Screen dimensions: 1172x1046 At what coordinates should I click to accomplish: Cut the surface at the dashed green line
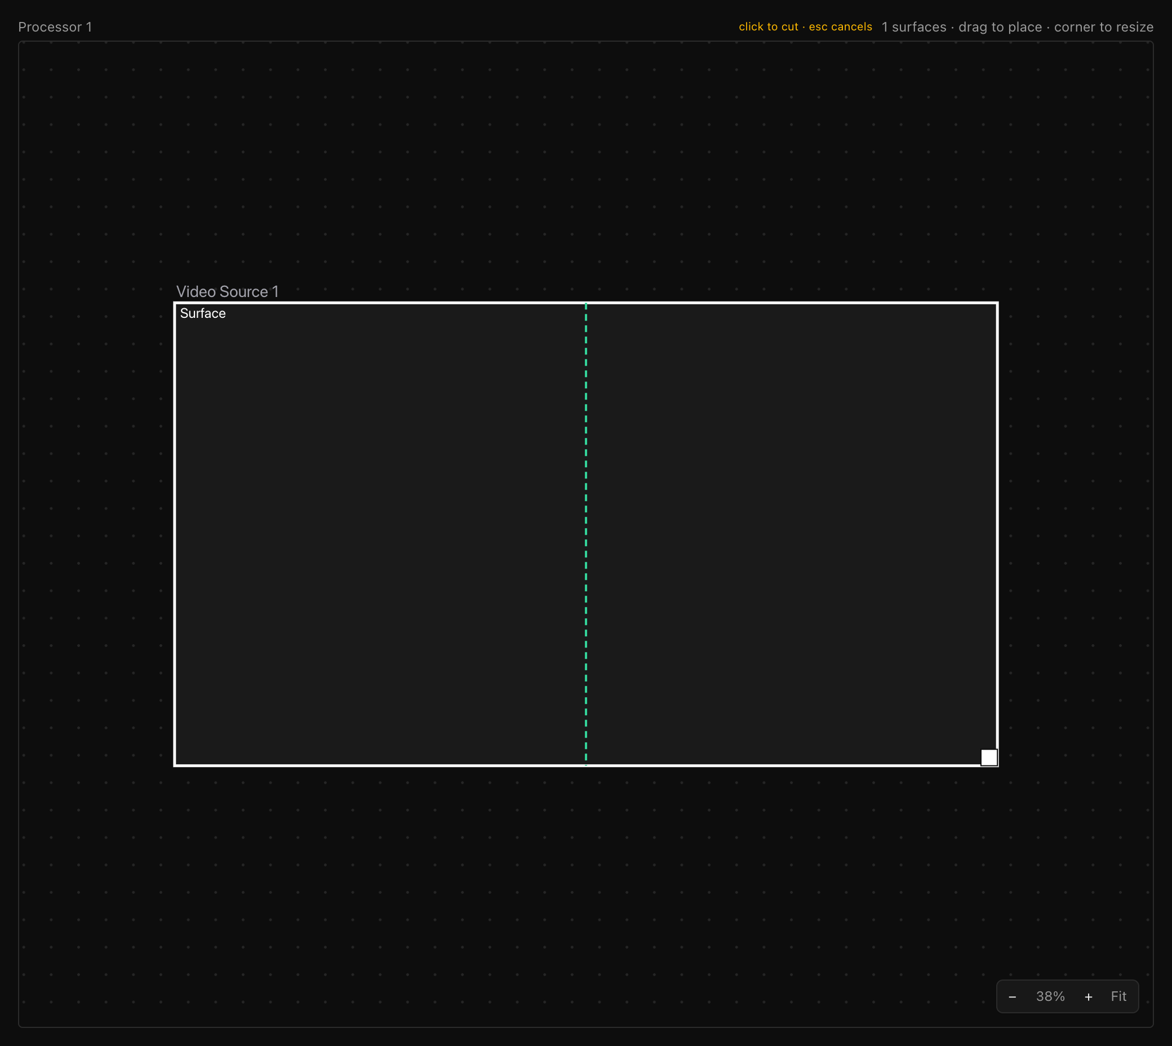(x=585, y=534)
